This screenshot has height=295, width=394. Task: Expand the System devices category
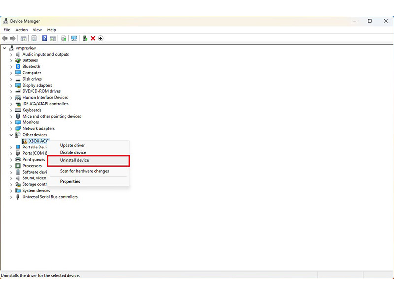click(11, 191)
